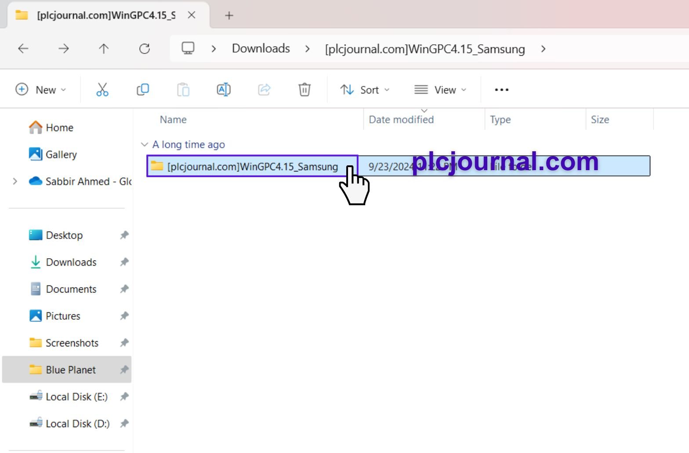
Task: Click the pin icon next to Downloads
Action: click(x=124, y=262)
